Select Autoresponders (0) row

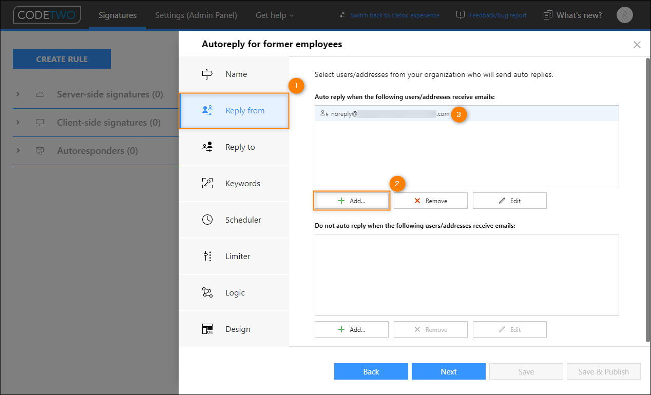pos(95,151)
